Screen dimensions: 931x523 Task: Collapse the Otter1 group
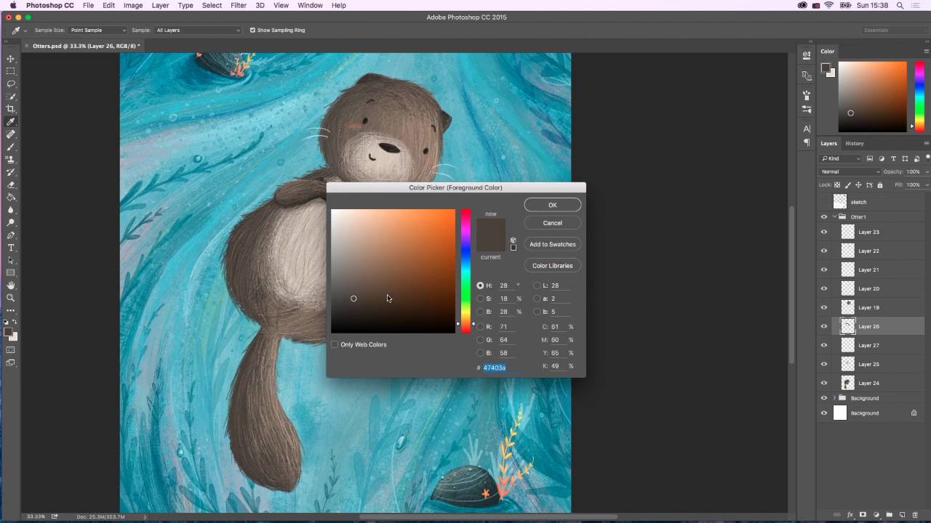834,216
